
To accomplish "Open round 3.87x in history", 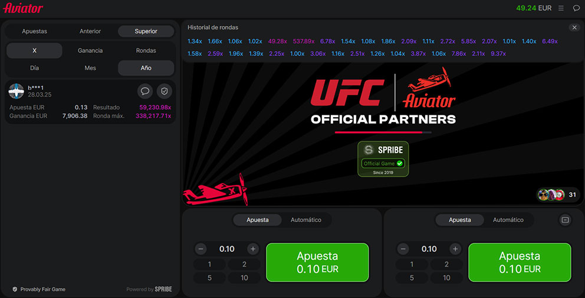I will click(x=418, y=54).
